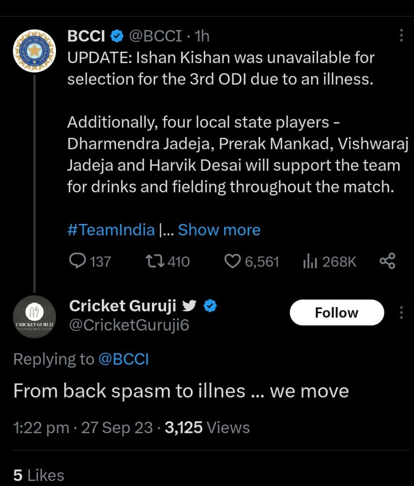Screen dimensions: 414x486
Task: Click Cricket Guruji's verified badge
Action: point(210,306)
